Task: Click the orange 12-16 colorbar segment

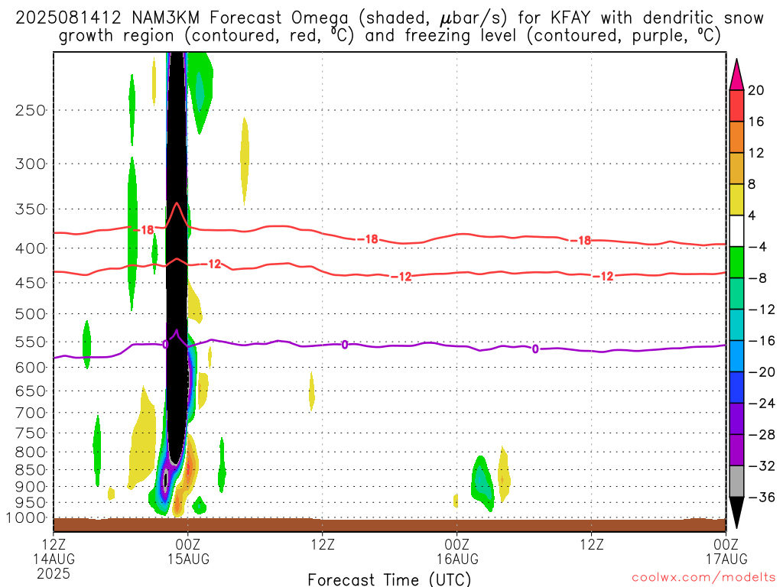Action: 736,138
